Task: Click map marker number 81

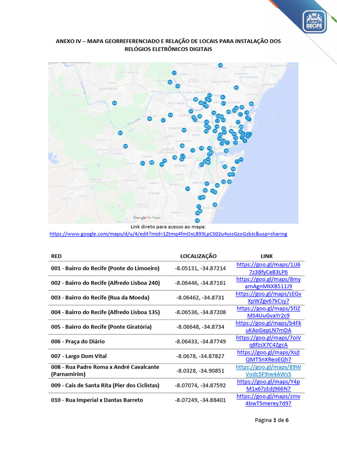Action: (143, 163)
